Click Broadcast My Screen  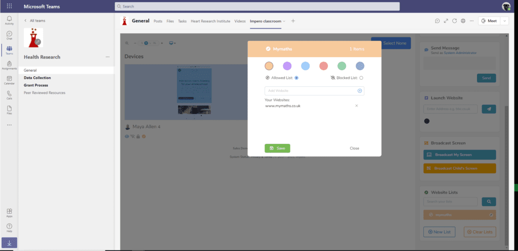click(459, 155)
